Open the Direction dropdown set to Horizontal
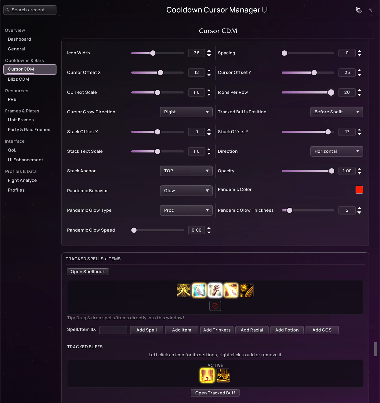The height and width of the screenshot is (403, 380). [337, 151]
